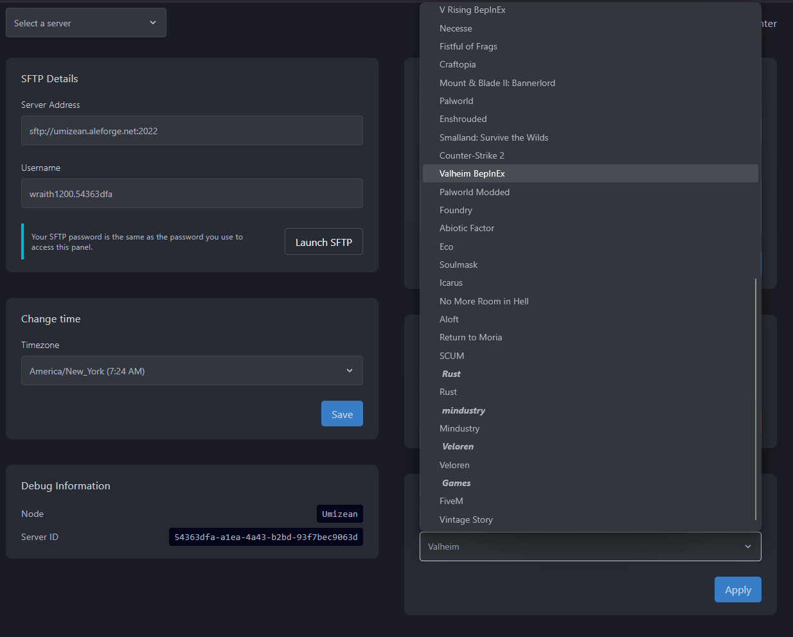Screen dimensions: 793x637
Task: Select Mount & Blade II: Bannerlord
Action: click(x=497, y=83)
